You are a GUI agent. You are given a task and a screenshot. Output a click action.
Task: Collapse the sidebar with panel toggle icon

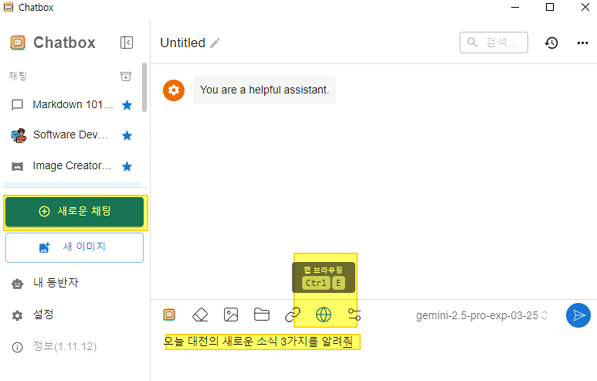[x=127, y=43]
